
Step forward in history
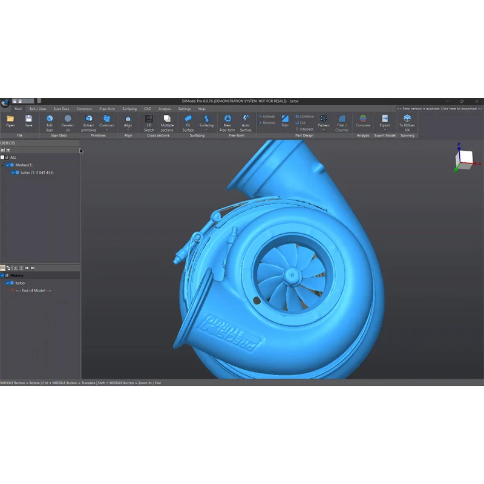pyautogui.click(x=16, y=268)
